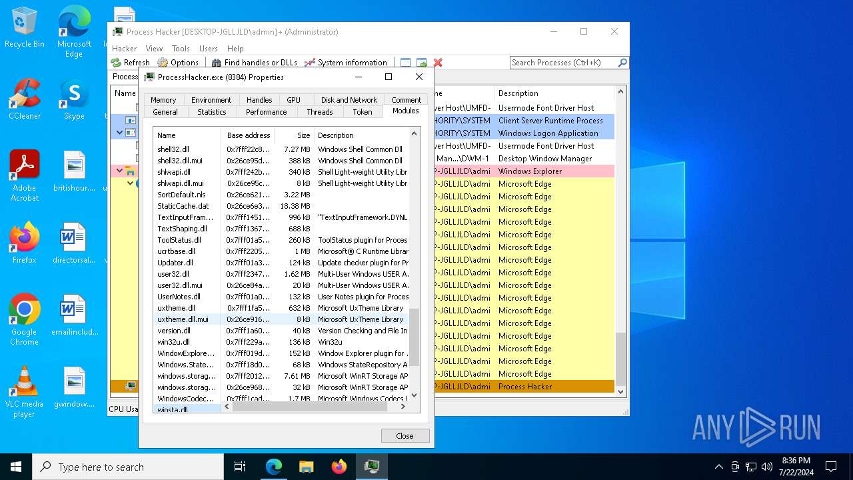Collapse Windows Explorer process tree node
Viewport: 853px width, 480px height.
pos(120,171)
